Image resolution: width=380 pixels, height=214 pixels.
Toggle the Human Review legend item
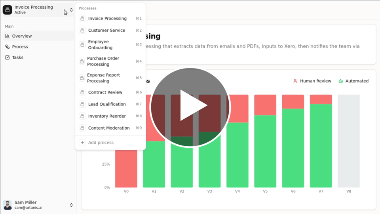point(312,81)
